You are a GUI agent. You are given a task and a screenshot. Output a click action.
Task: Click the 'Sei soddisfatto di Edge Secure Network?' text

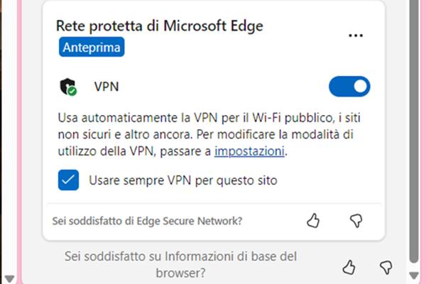click(148, 221)
